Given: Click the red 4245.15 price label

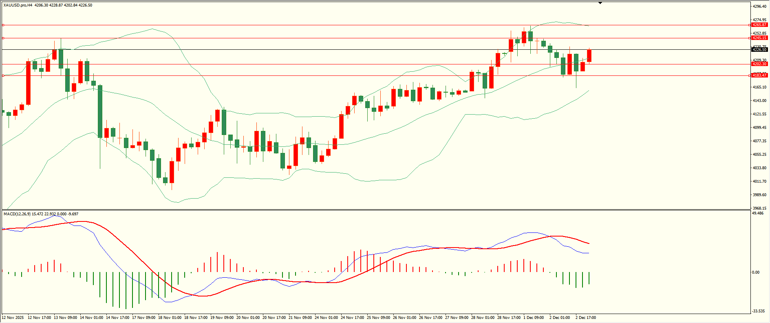Looking at the screenshot, I should click(759, 38).
